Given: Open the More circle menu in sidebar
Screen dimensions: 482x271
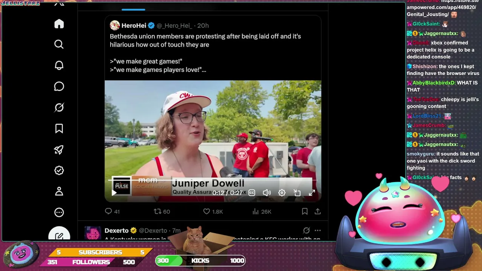Looking at the screenshot, I should [x=59, y=213].
